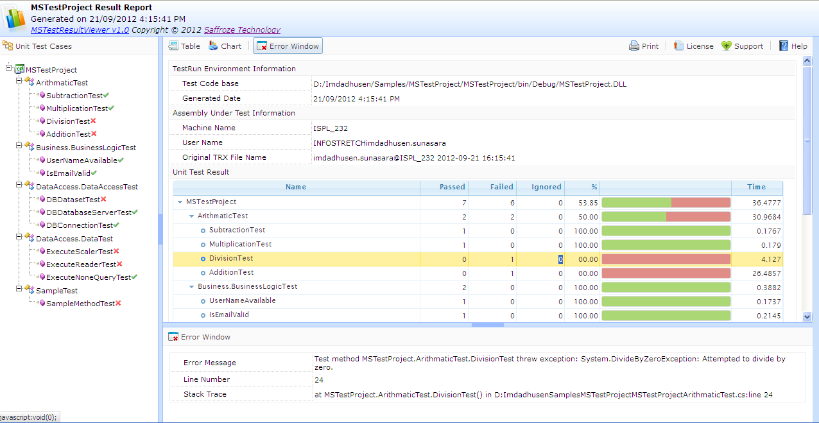Open the License icon

[x=679, y=46]
